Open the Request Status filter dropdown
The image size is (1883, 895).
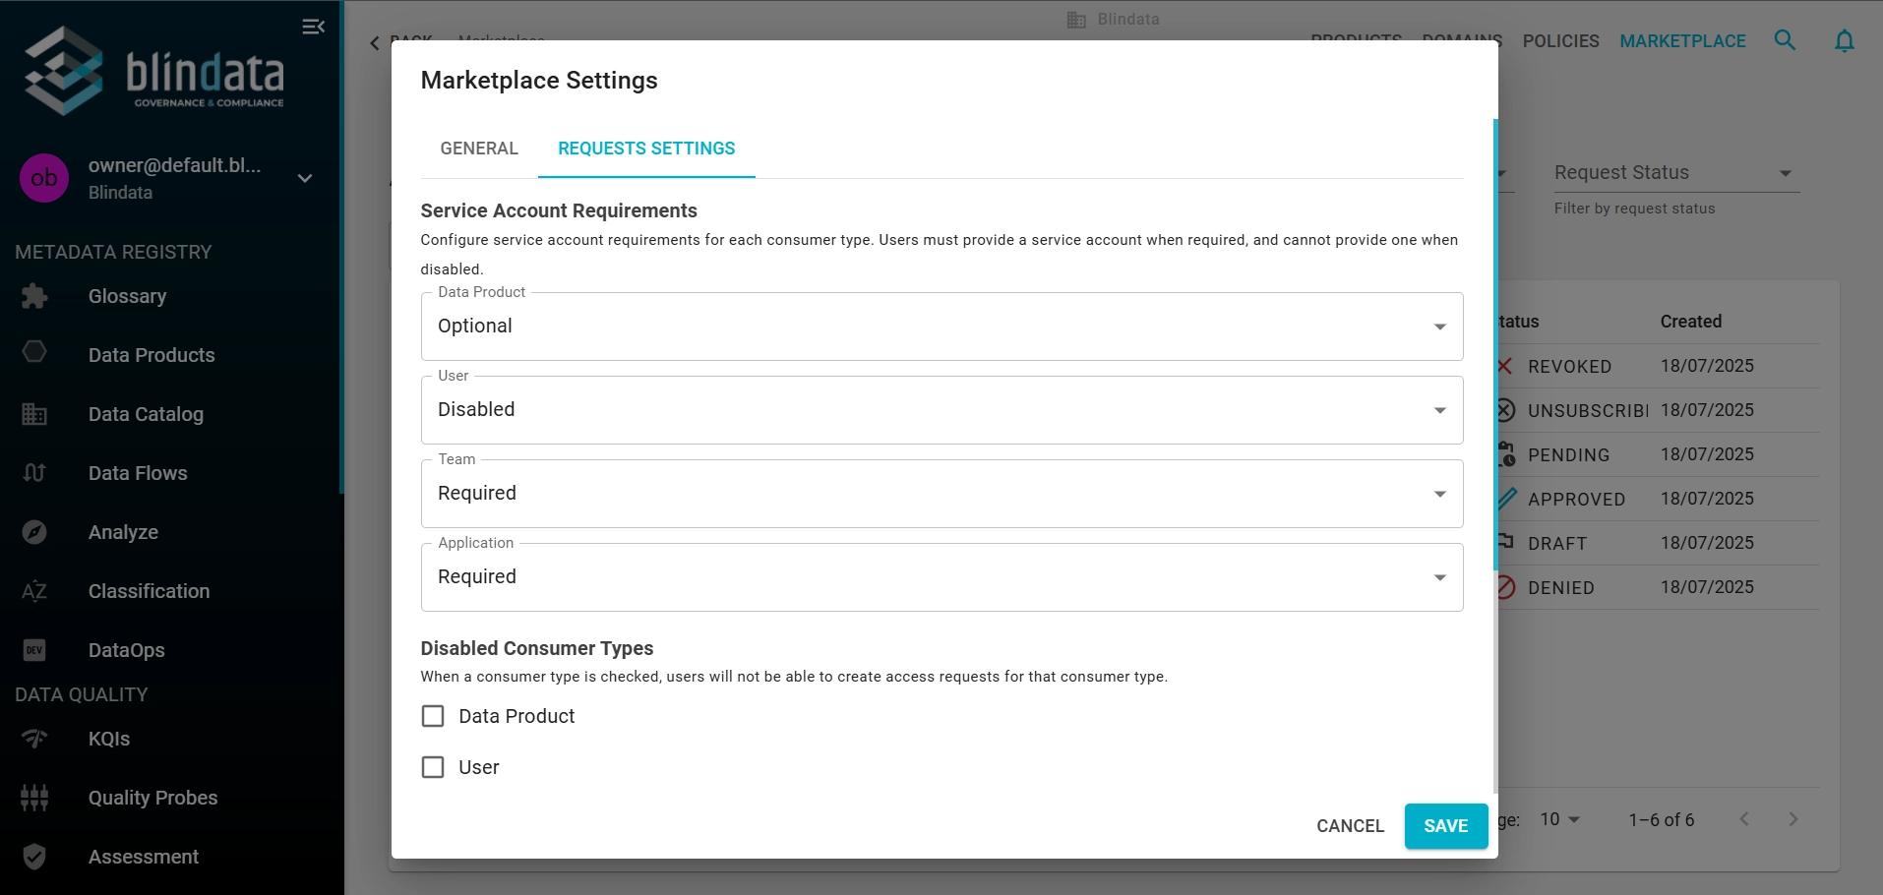click(x=1676, y=173)
